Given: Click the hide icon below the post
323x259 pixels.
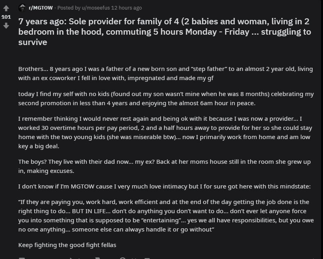Looking at the screenshot, I should pyautogui.click(x=123, y=258).
